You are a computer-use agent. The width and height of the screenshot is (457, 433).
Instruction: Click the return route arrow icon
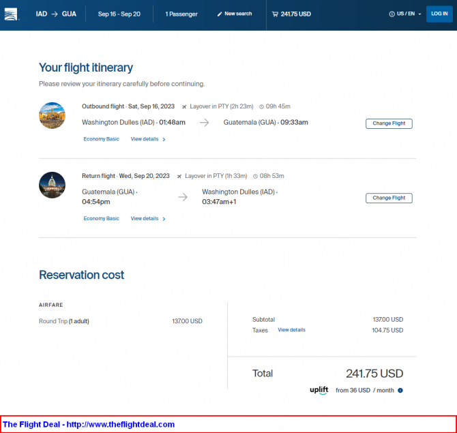(183, 197)
